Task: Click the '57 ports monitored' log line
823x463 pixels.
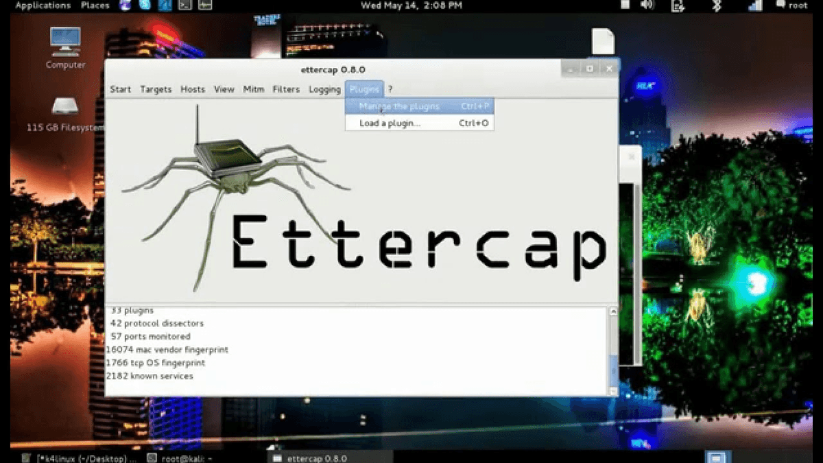Action: pos(150,336)
